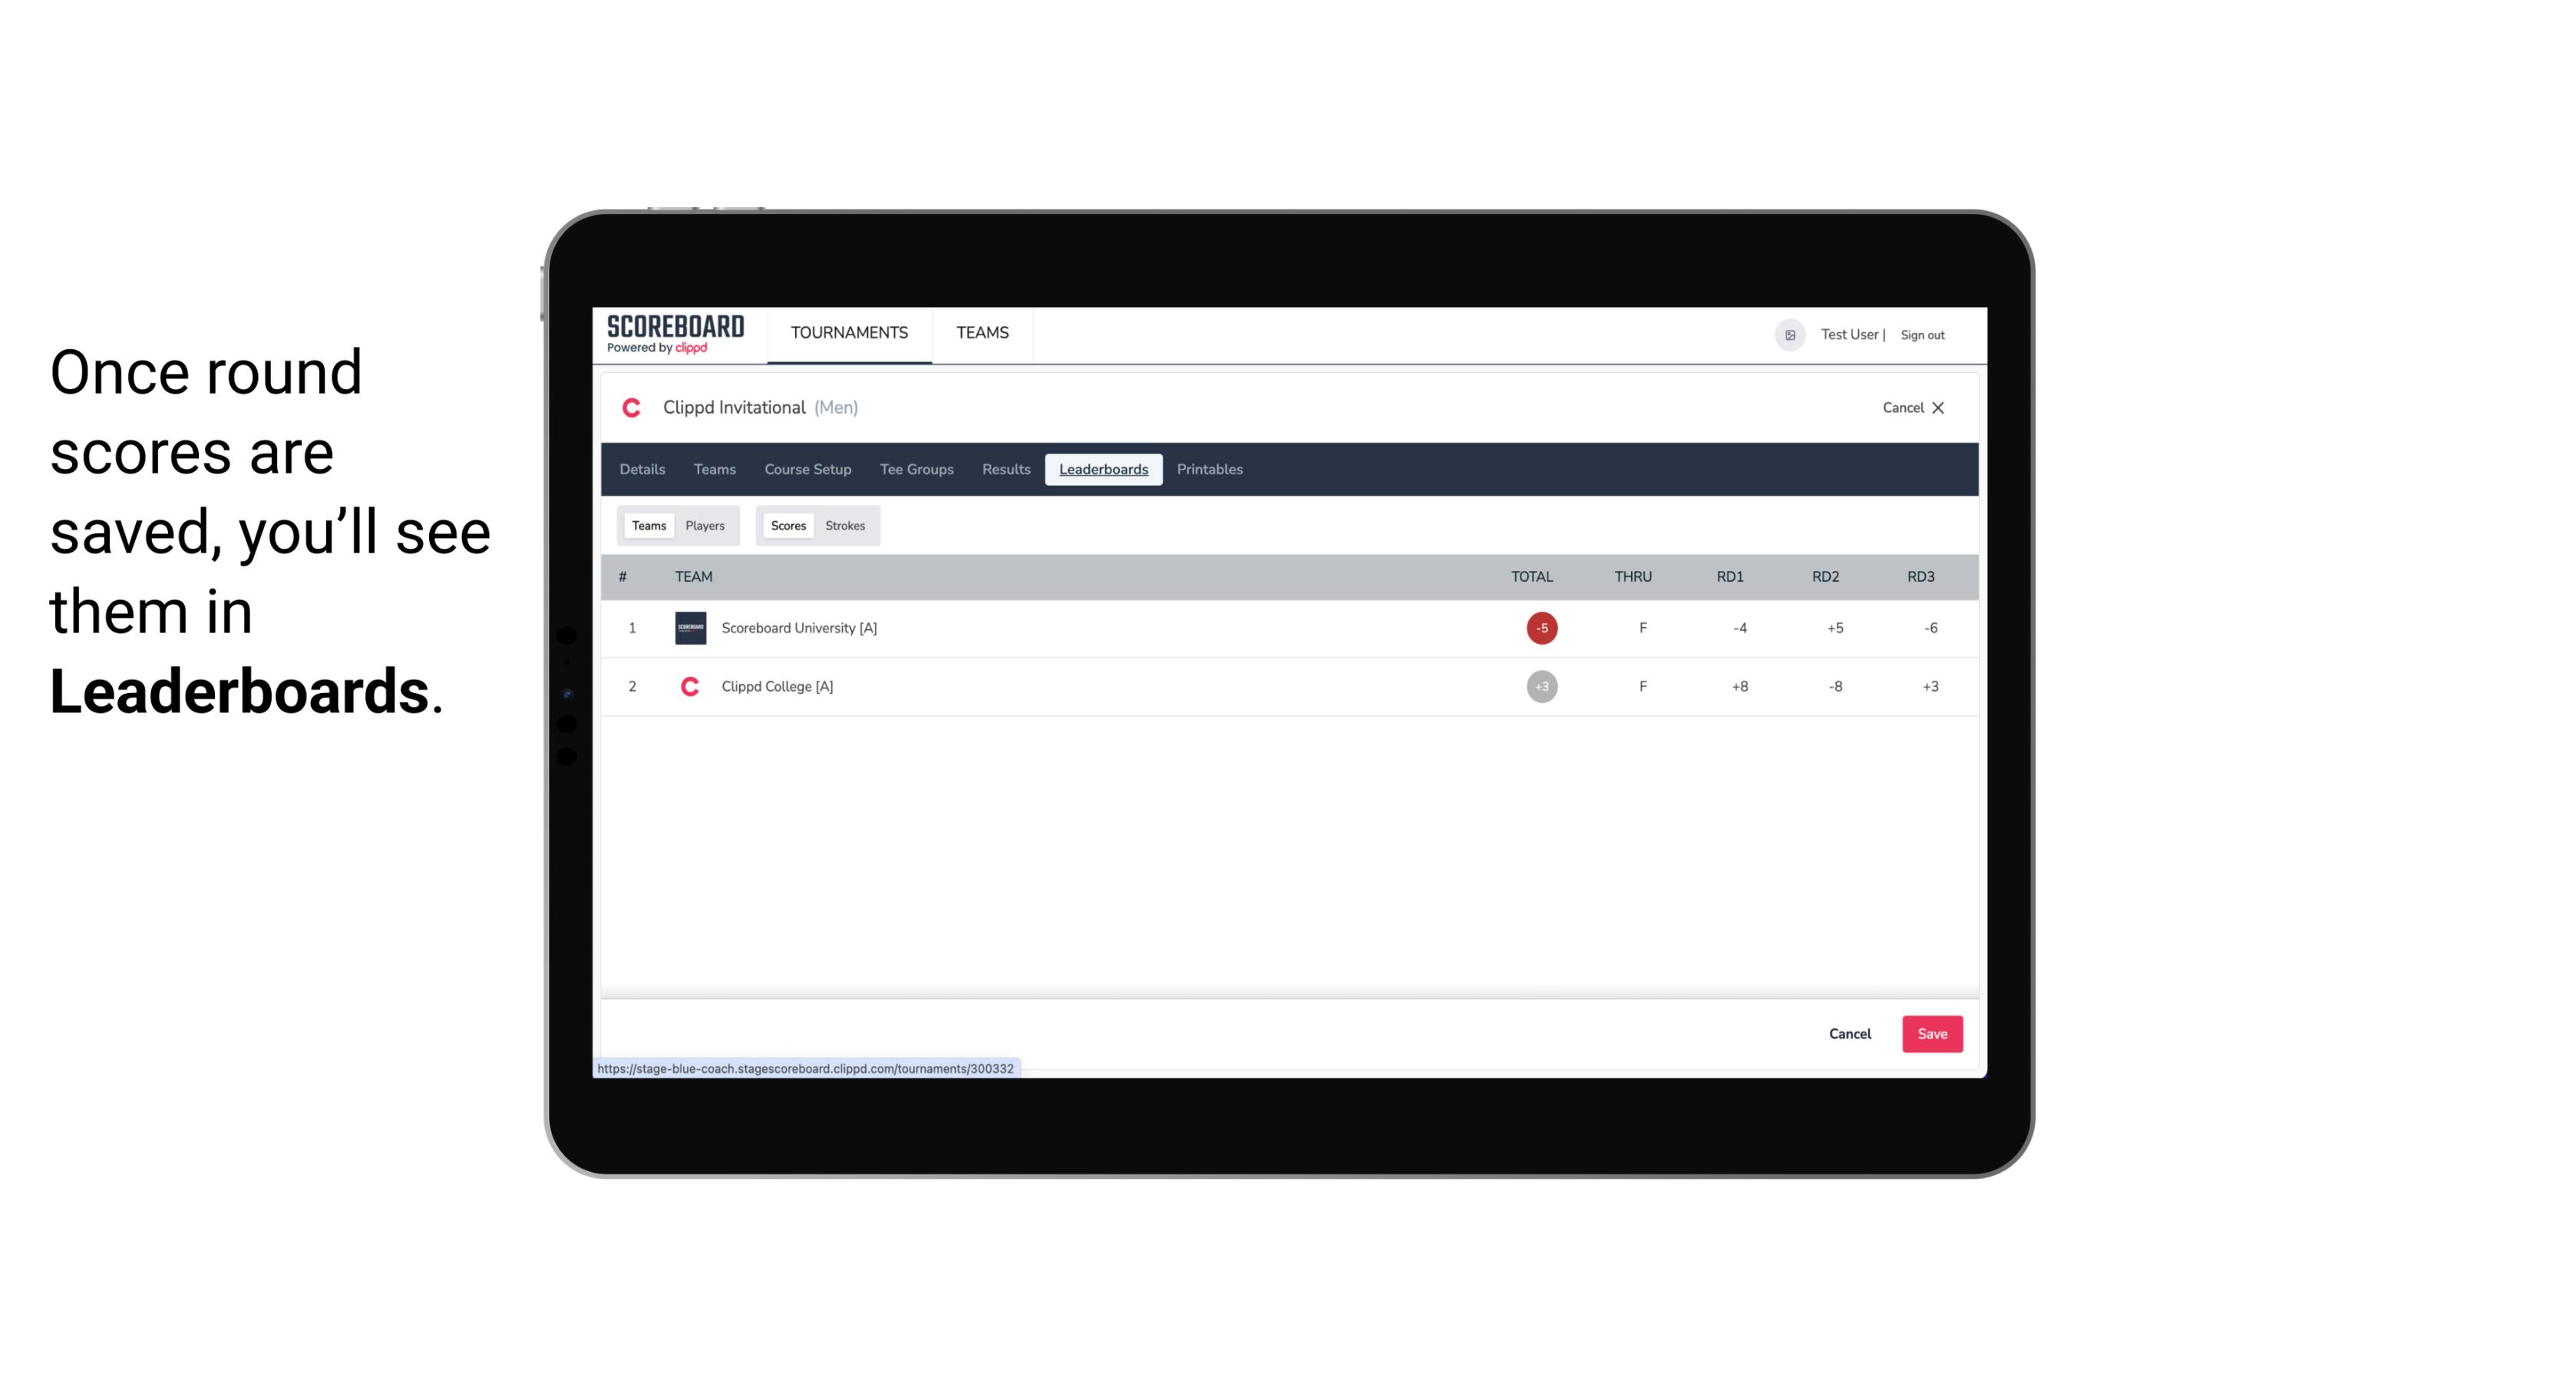Click the Details tab

(642, 470)
